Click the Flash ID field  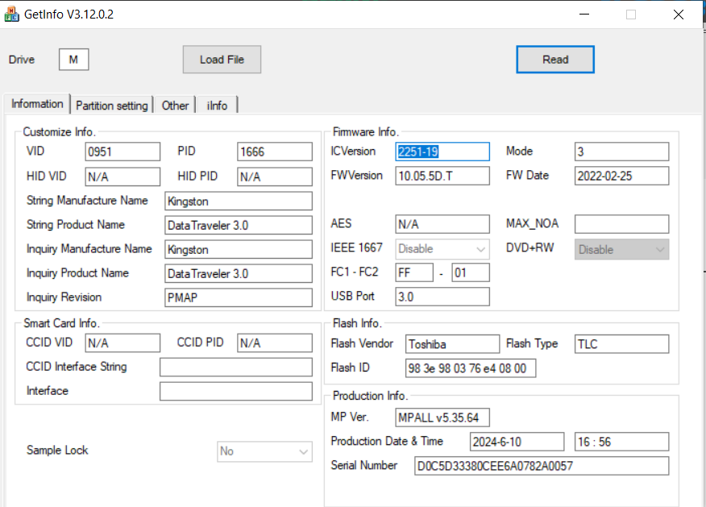[x=471, y=368]
